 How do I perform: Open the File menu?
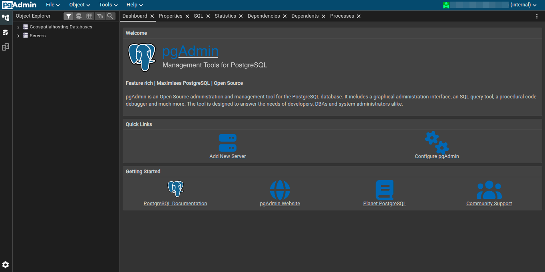point(53,5)
